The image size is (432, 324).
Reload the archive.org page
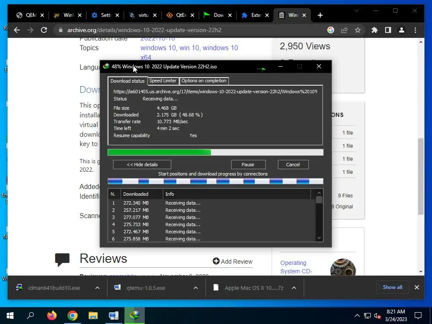(44, 30)
